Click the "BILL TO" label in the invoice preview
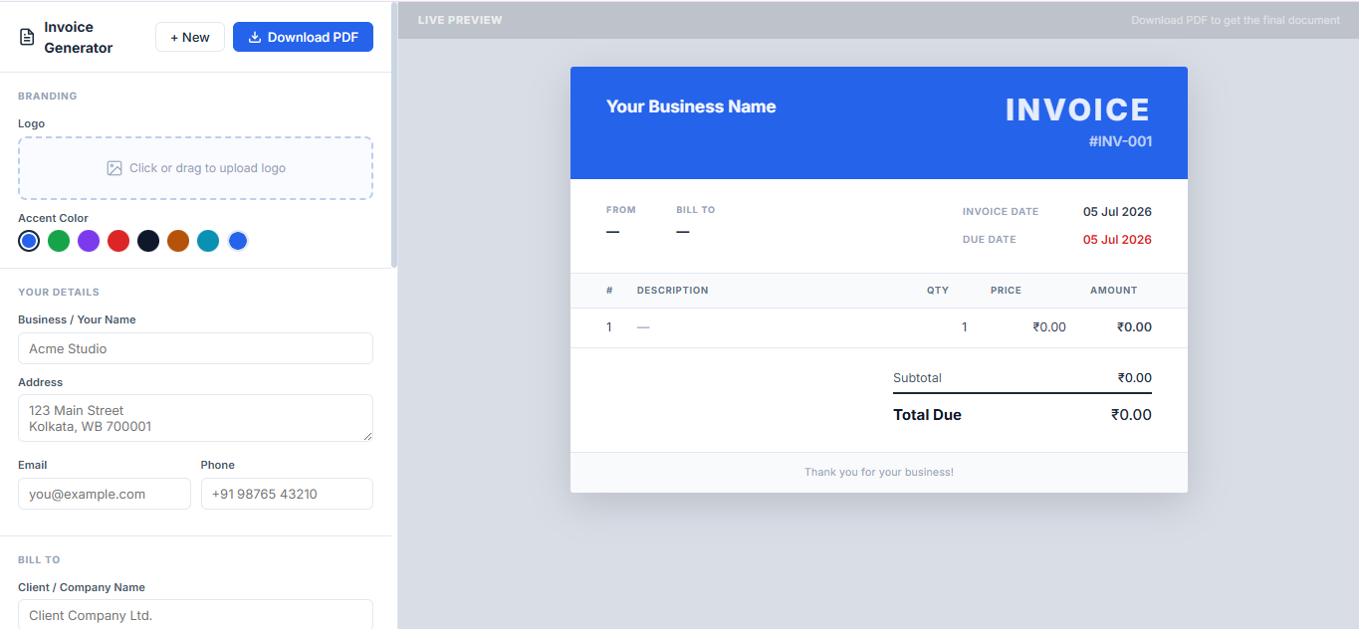This screenshot has width=1359, height=629. (x=696, y=210)
